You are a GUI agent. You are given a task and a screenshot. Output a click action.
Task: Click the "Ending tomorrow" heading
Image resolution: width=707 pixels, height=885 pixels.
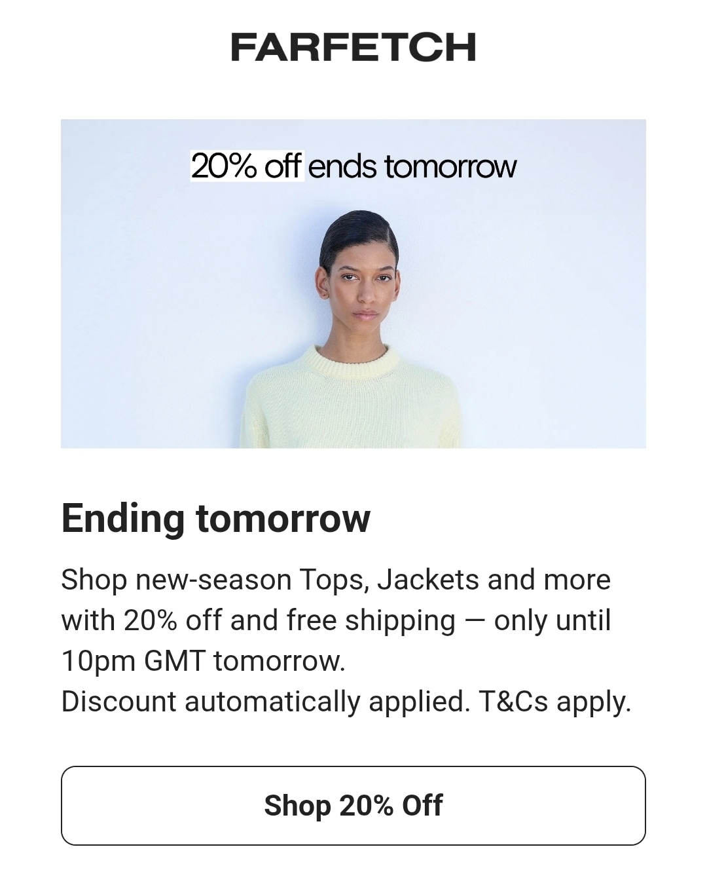coord(215,518)
